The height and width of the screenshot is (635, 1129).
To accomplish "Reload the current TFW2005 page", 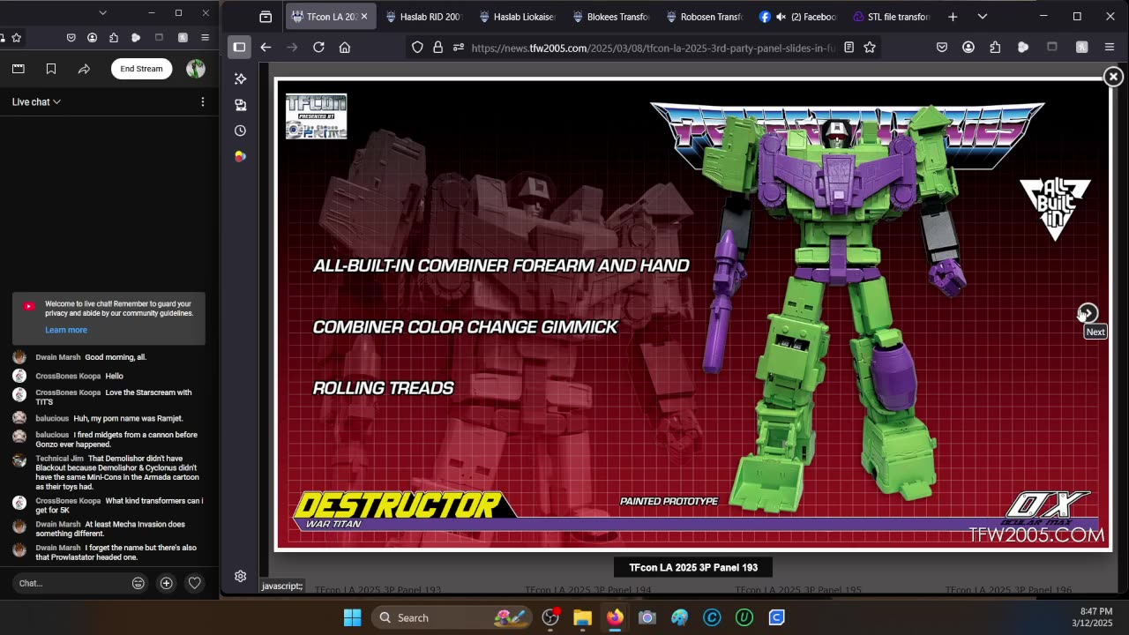I will (x=318, y=48).
